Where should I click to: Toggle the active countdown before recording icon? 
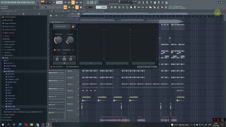[73, 2]
